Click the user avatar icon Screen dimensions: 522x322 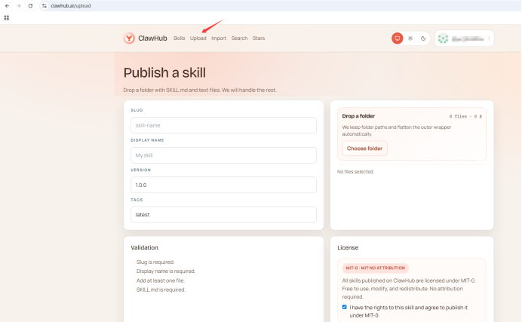point(443,38)
